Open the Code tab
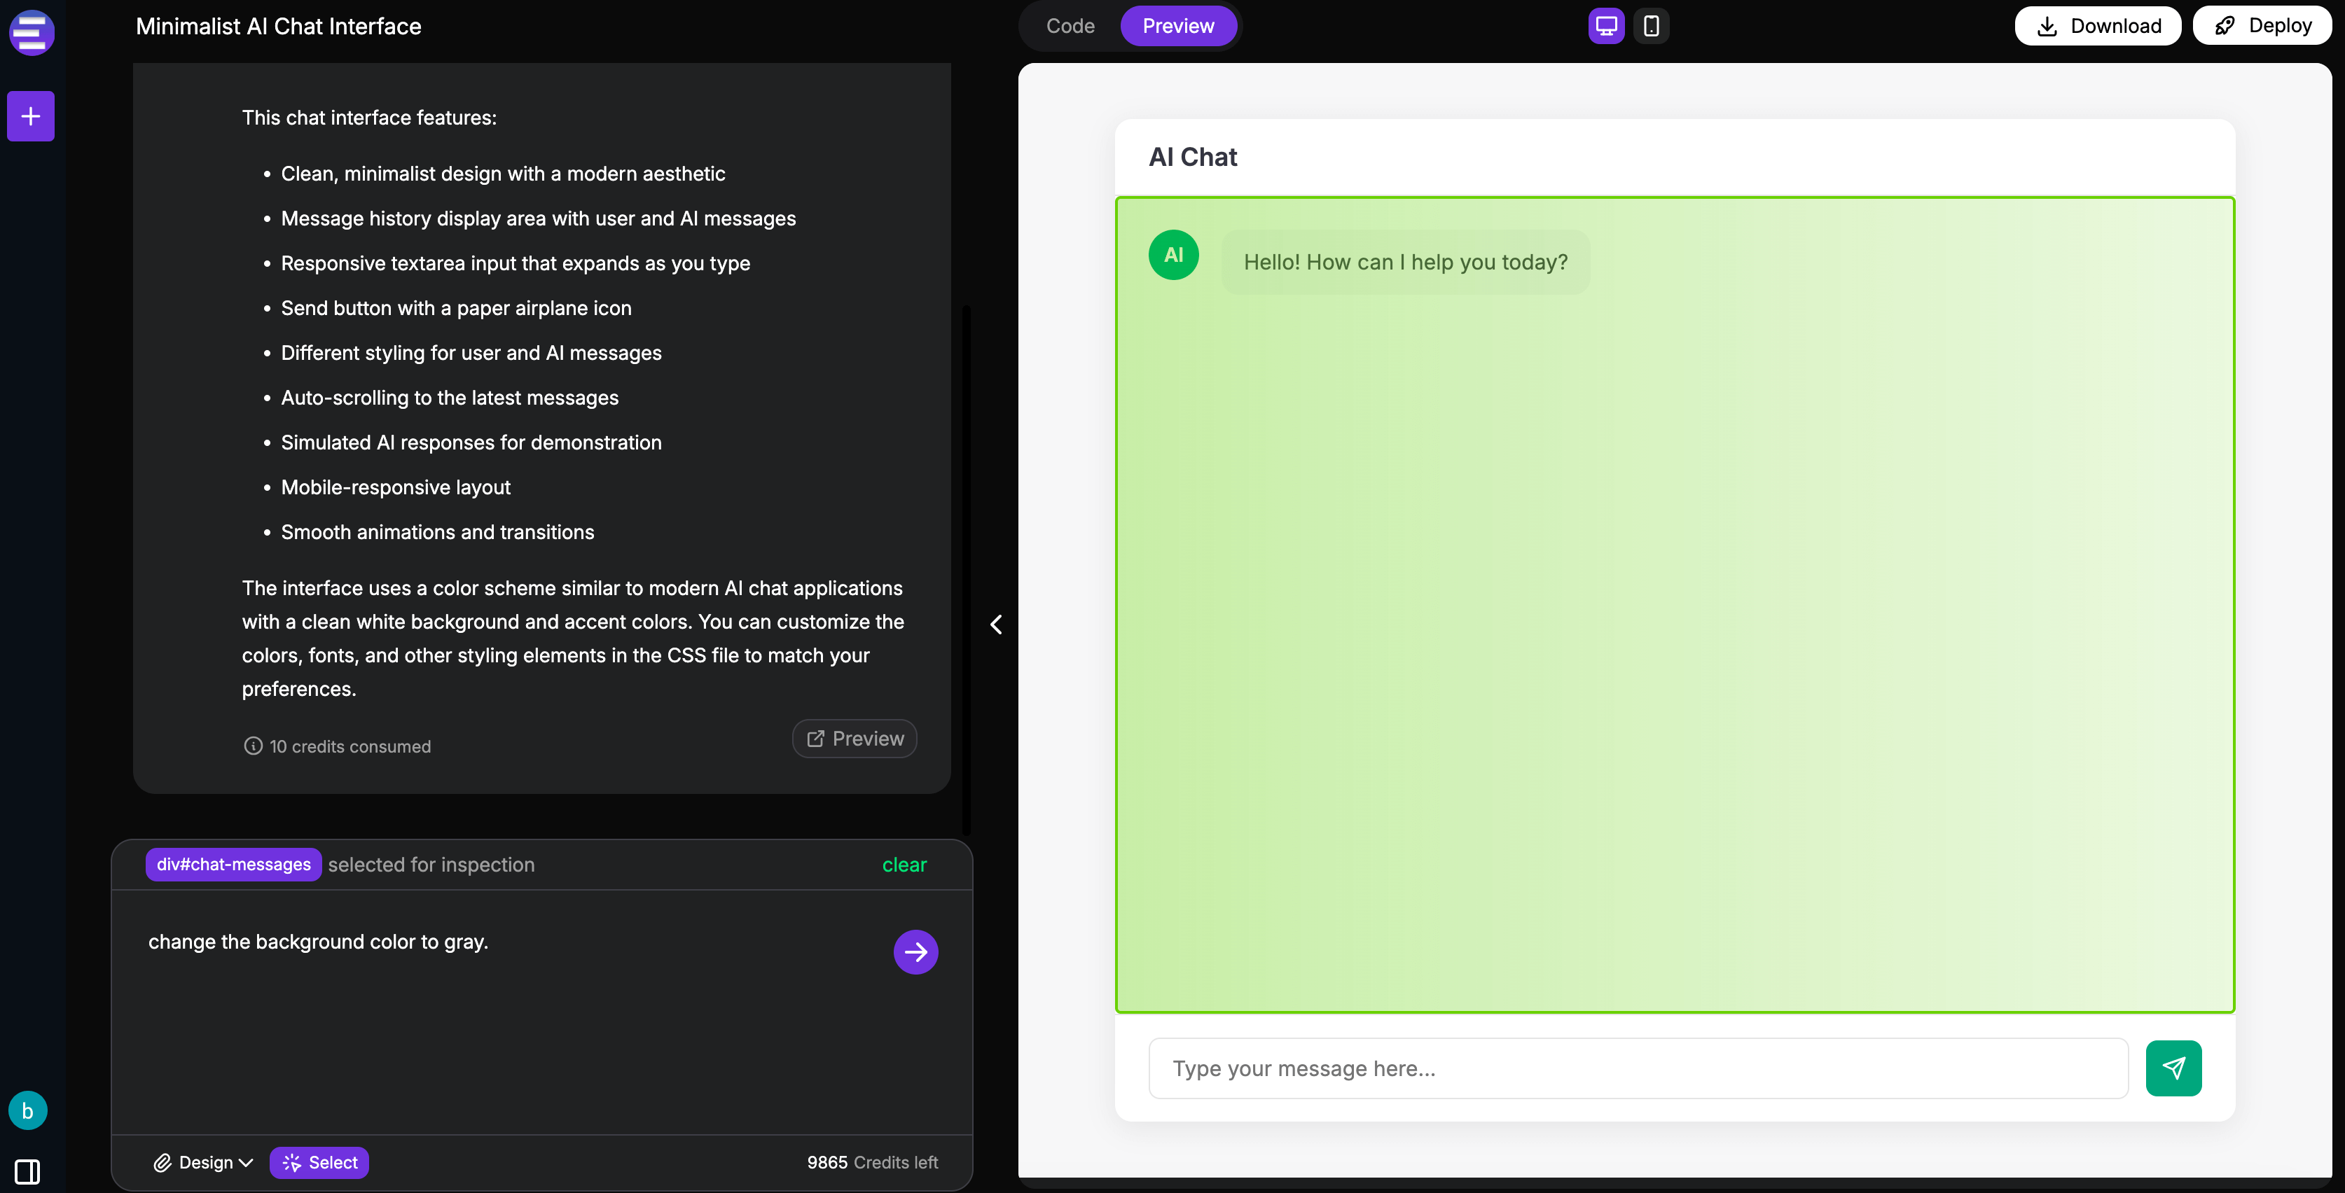The image size is (2345, 1193). pos(1070,25)
